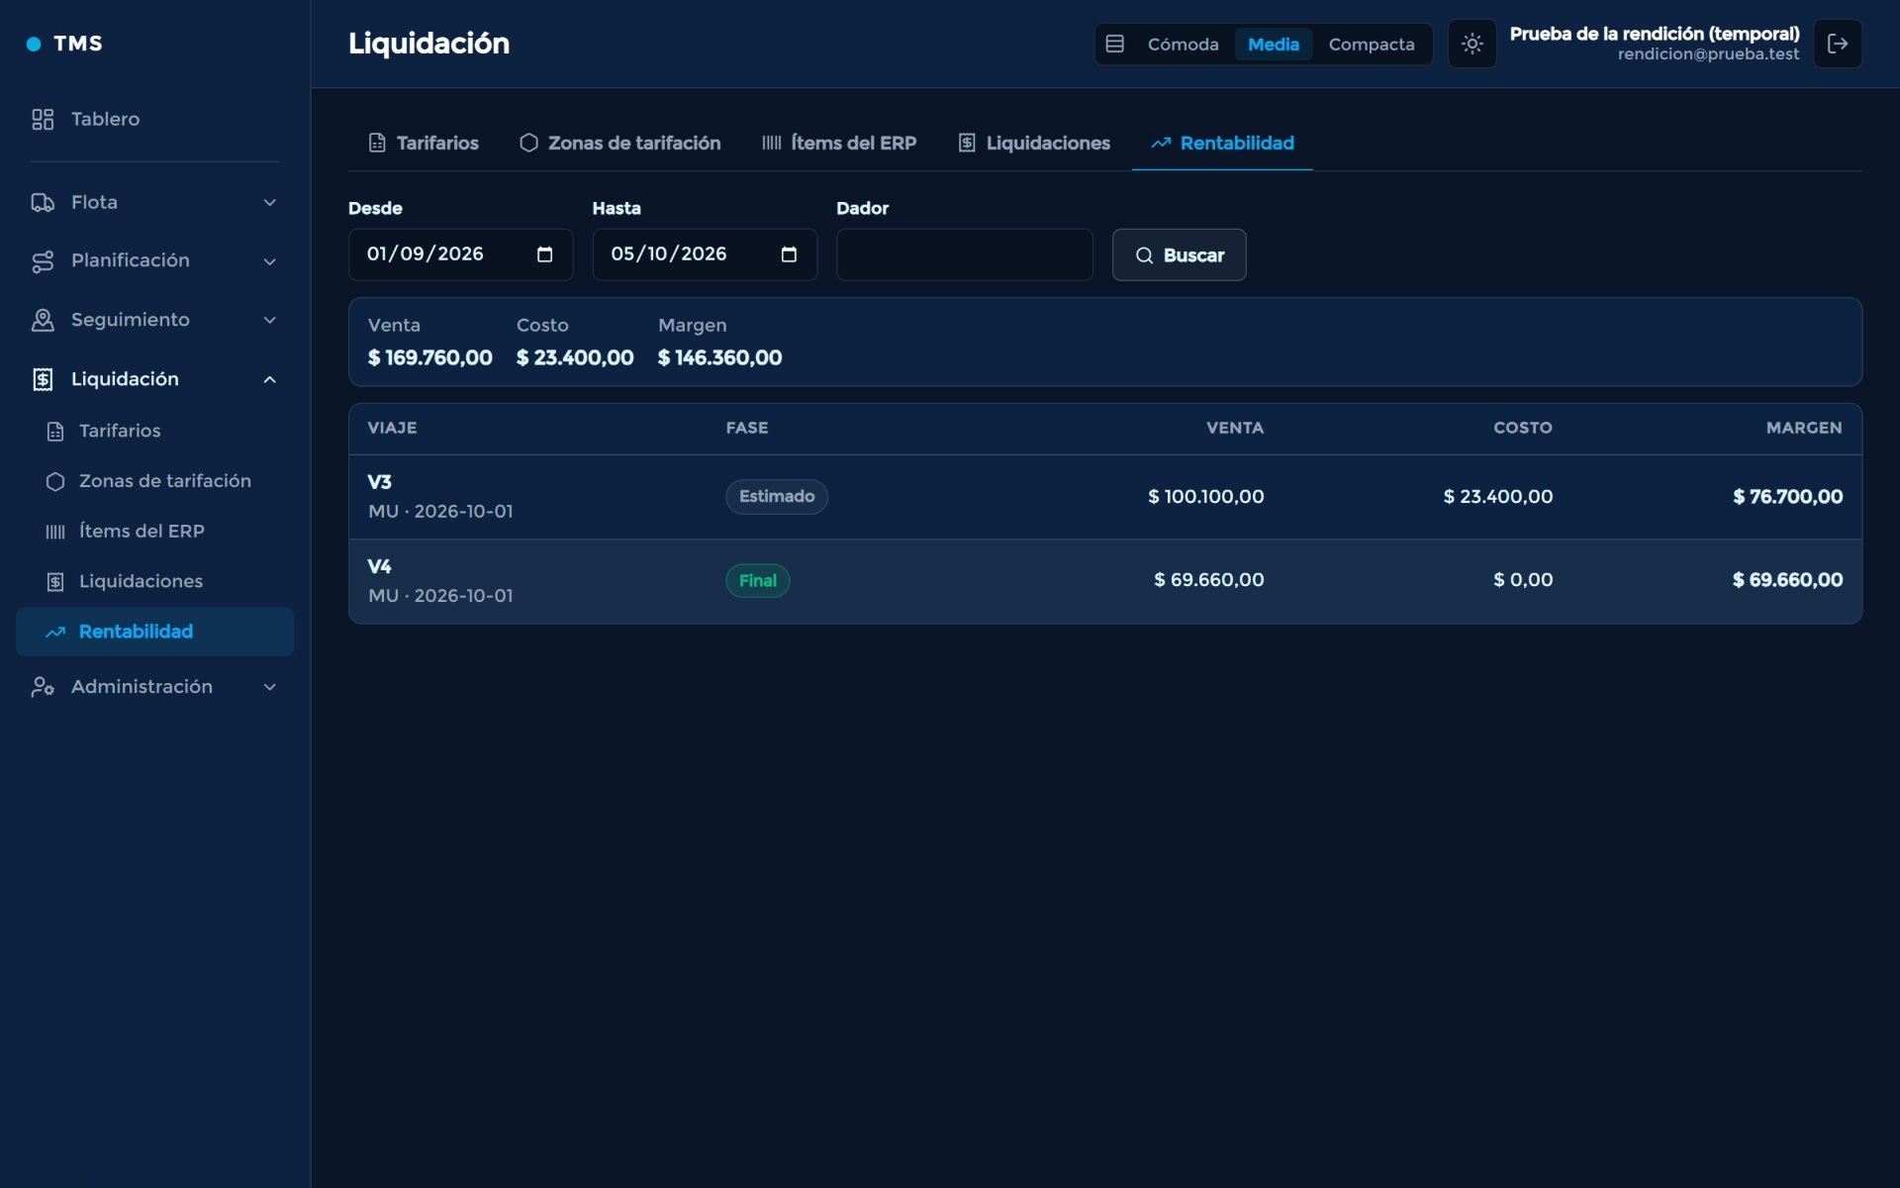1900x1188 pixels.
Task: Click the sidebar Tarifarios document icon
Action: coord(55,432)
